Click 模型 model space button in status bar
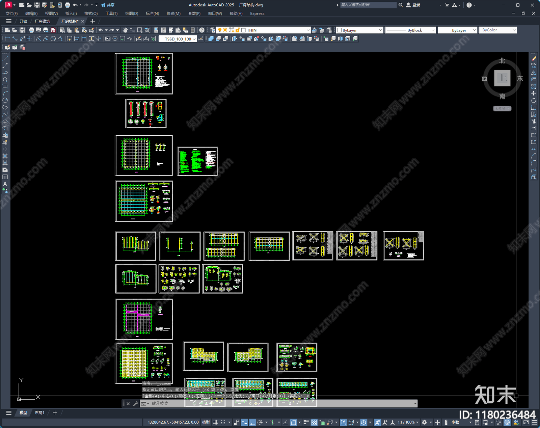The image size is (540, 428). point(206,422)
